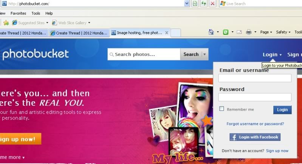Click the couple photo thumbnail
The width and height of the screenshot is (302, 164).
tap(184, 141)
